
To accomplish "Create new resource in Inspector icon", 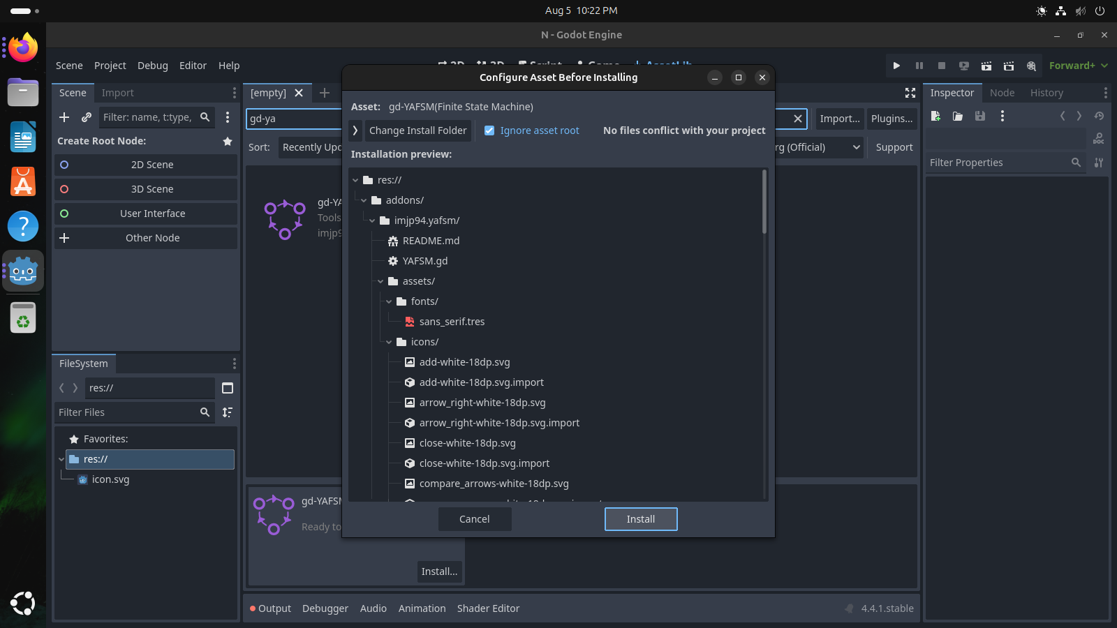I will pos(935,117).
